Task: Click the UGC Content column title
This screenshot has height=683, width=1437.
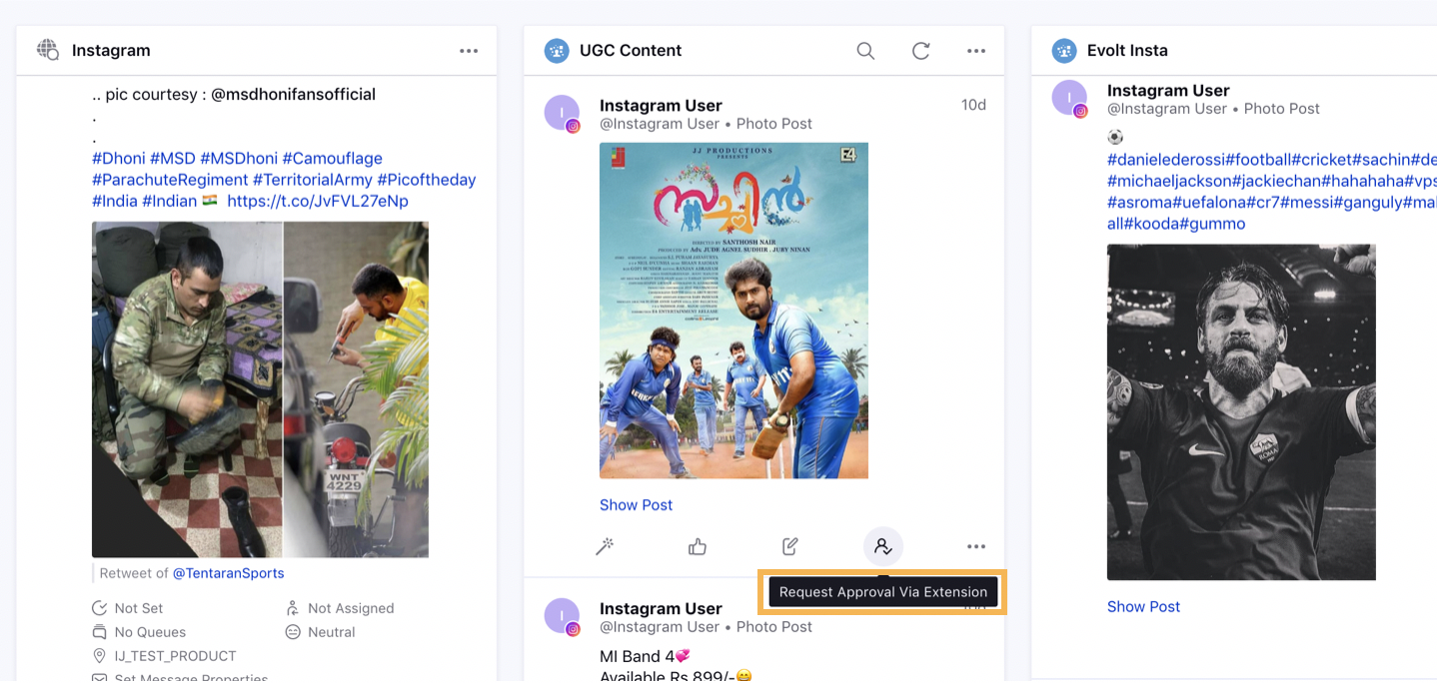Action: coord(631,51)
